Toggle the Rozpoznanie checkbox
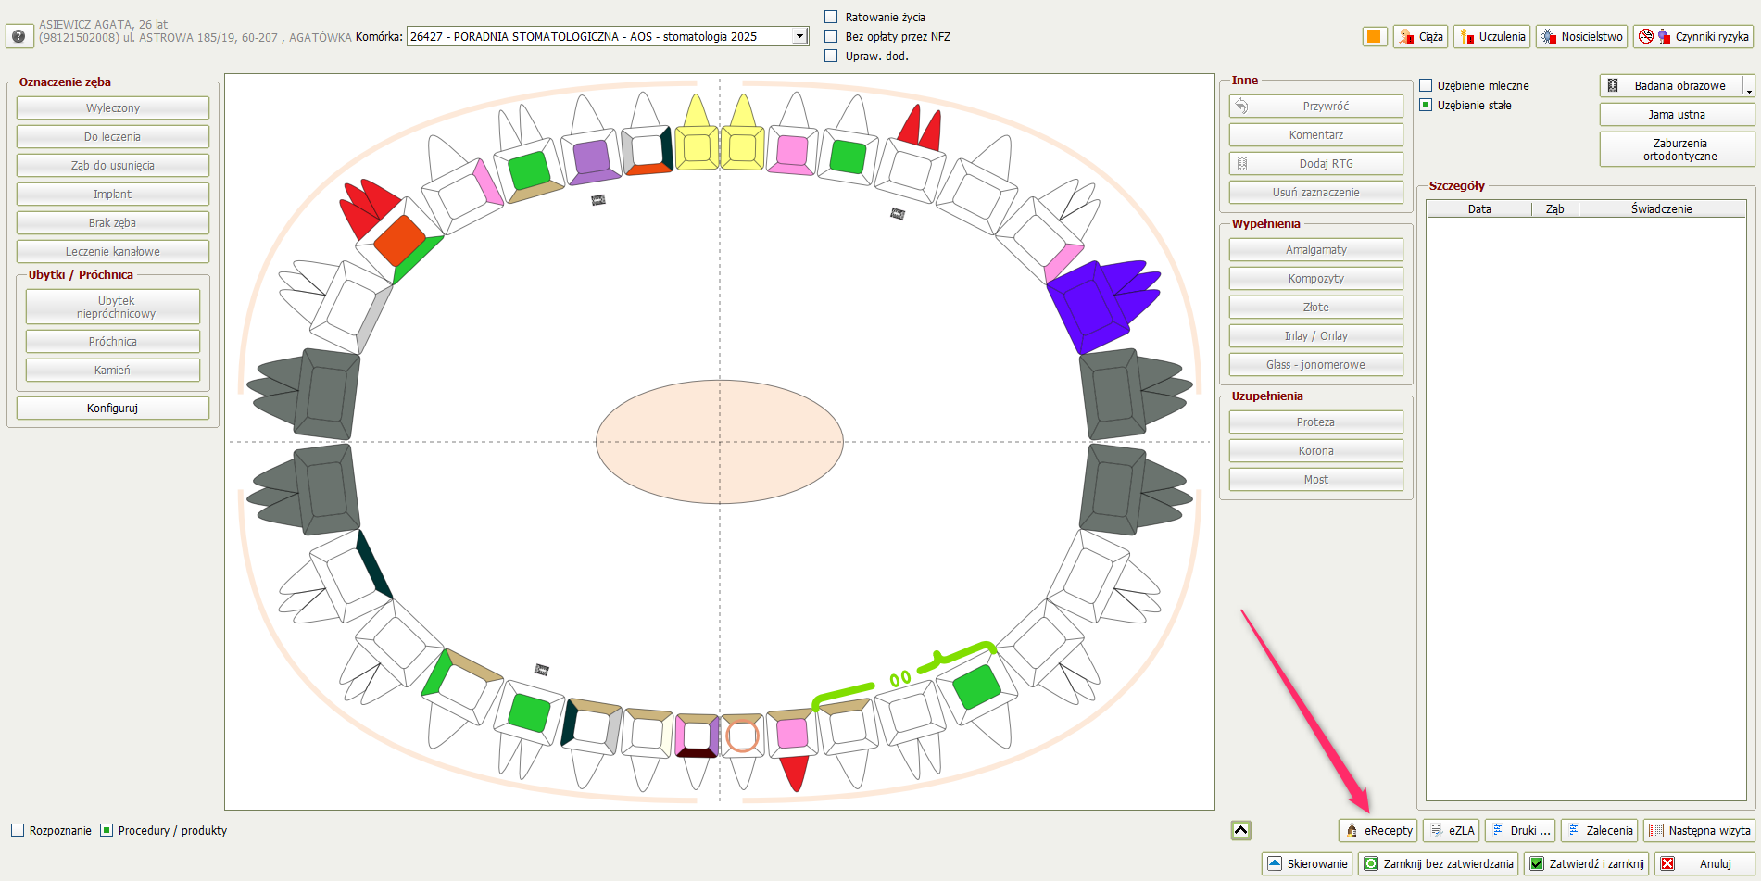This screenshot has height=881, width=1761. click(x=18, y=830)
